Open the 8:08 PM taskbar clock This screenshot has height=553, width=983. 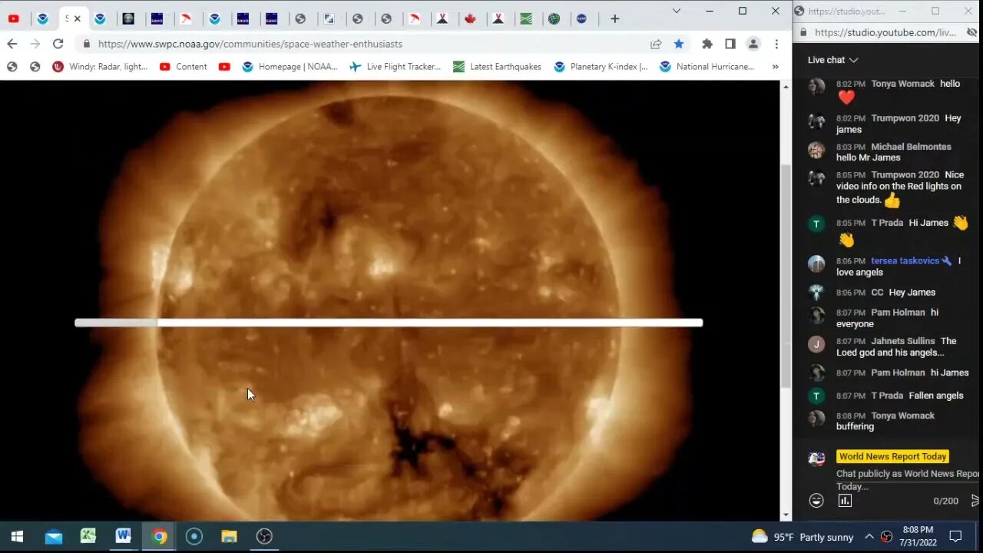point(918,536)
